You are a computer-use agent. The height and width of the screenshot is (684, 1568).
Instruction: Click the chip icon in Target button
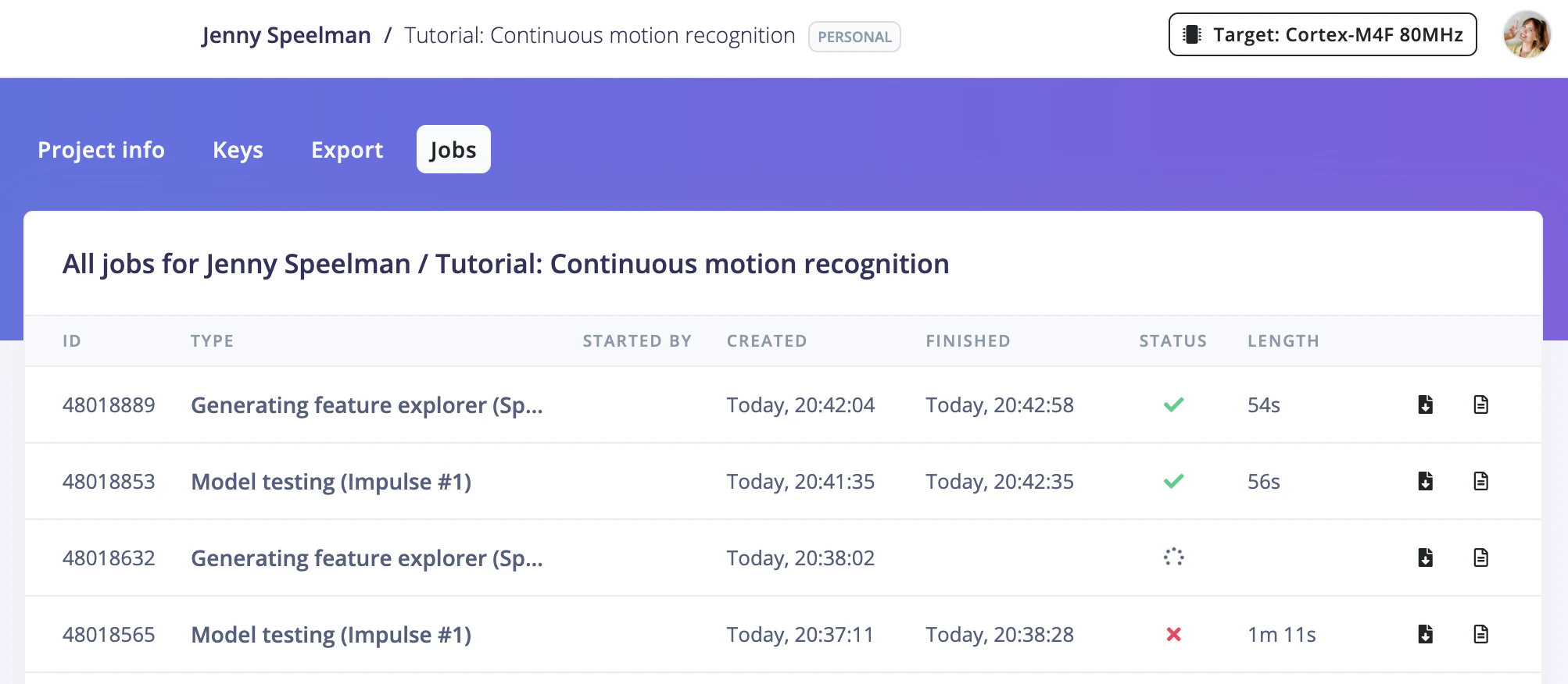(1192, 34)
